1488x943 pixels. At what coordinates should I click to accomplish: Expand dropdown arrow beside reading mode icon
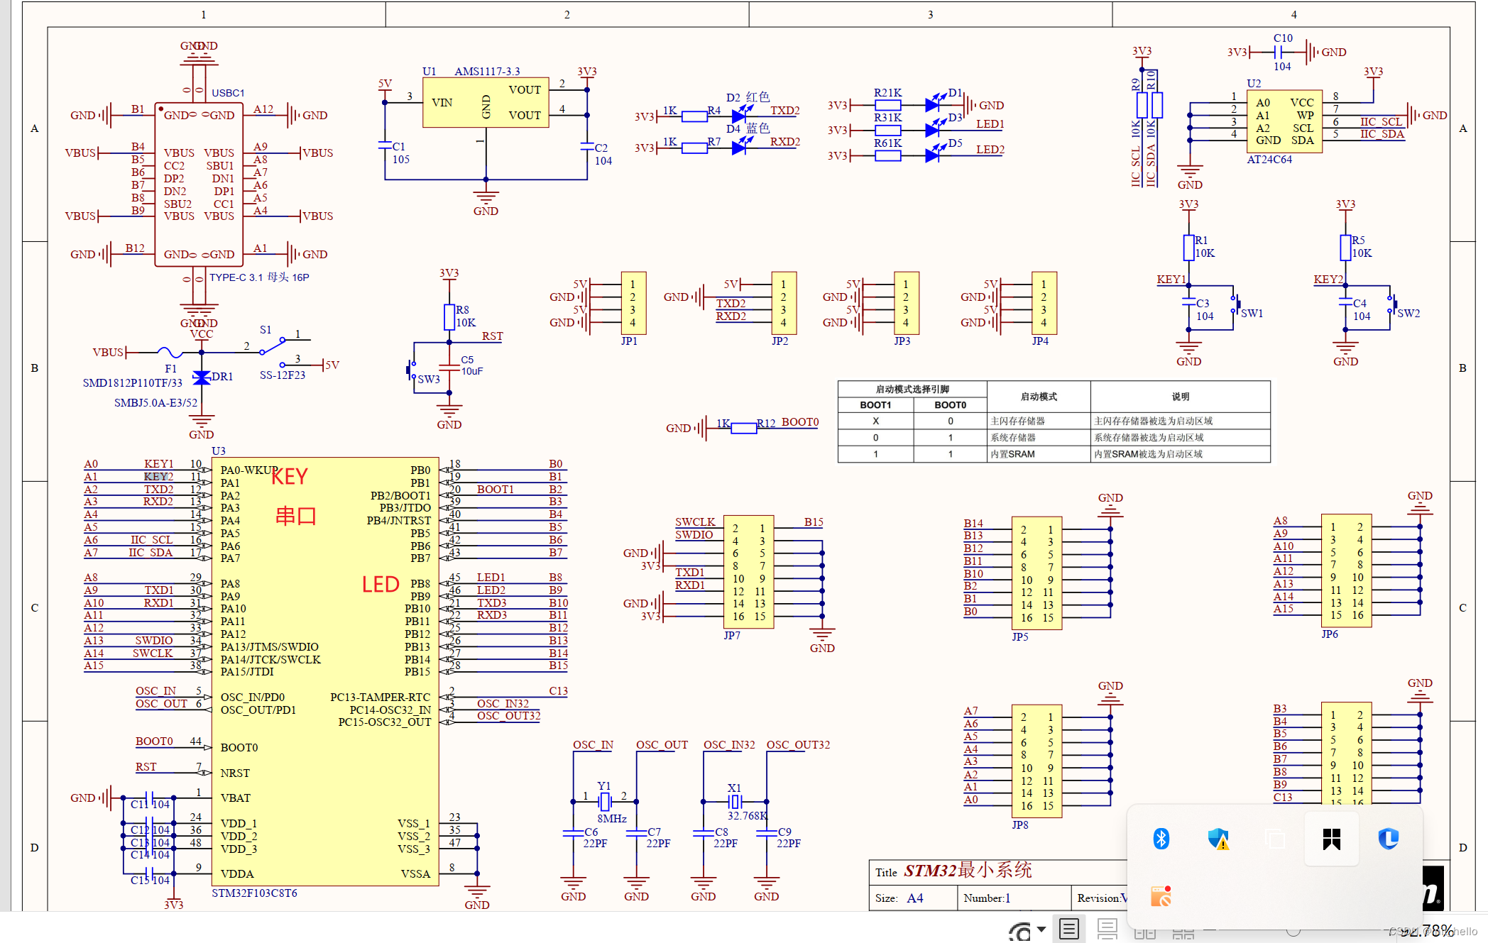[1041, 929]
